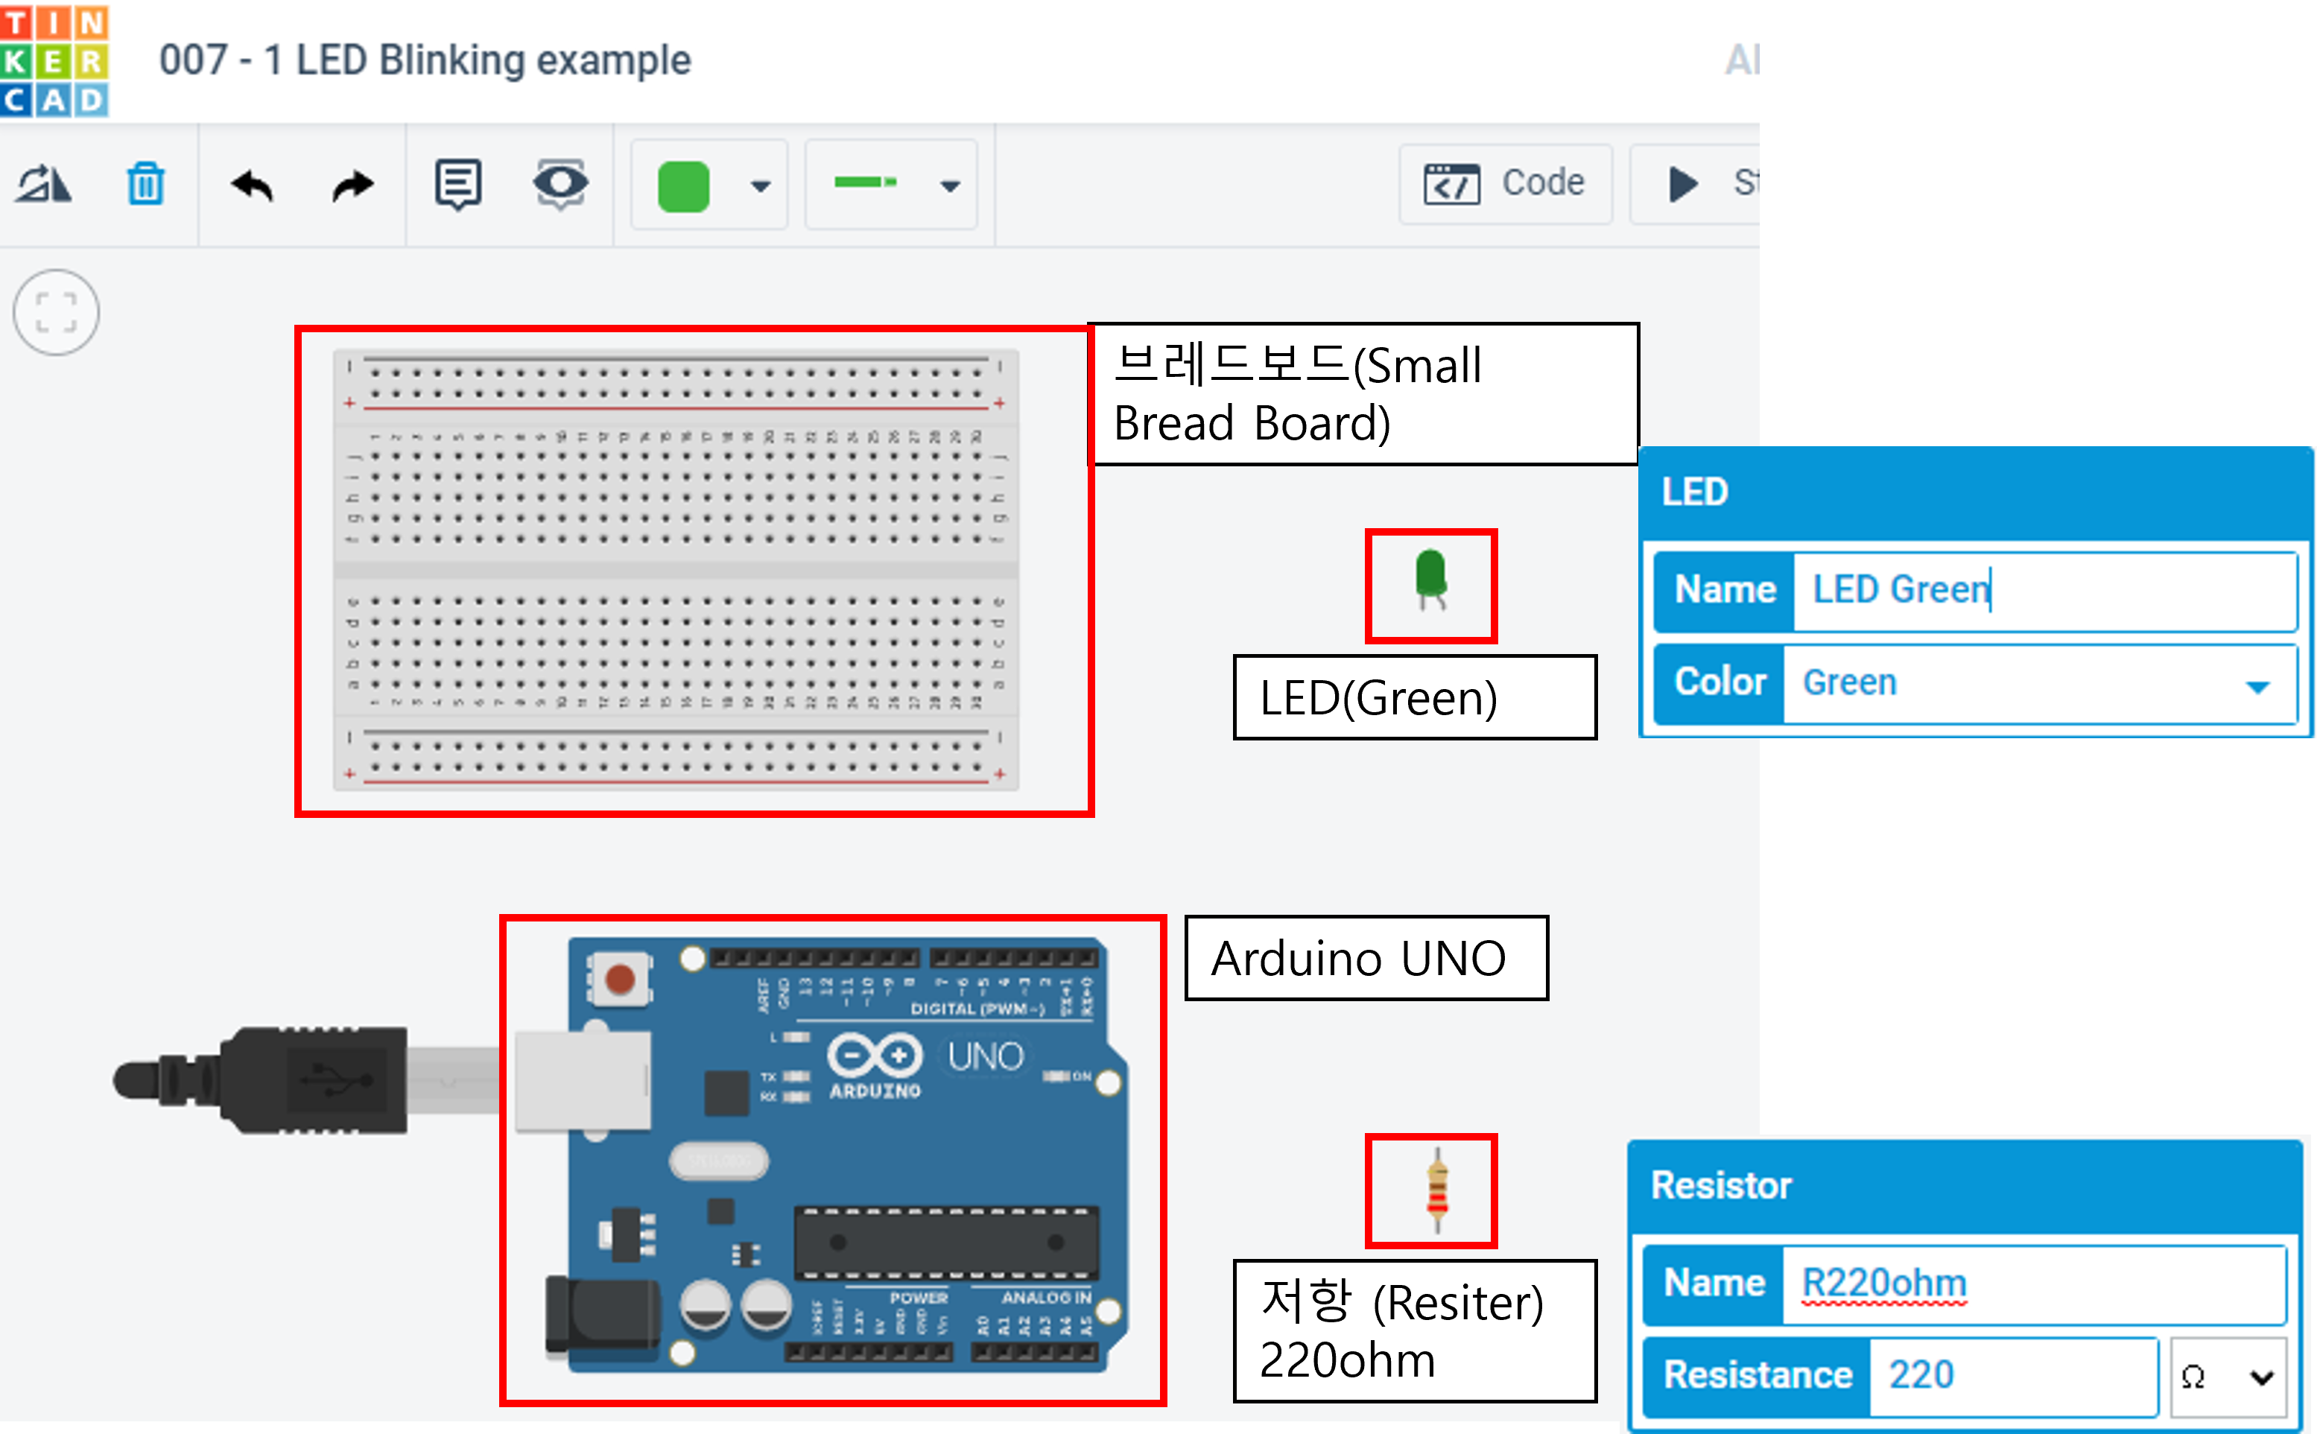Click the redo arrow
Image resolution: width=2317 pixels, height=1434 pixels.
(353, 186)
